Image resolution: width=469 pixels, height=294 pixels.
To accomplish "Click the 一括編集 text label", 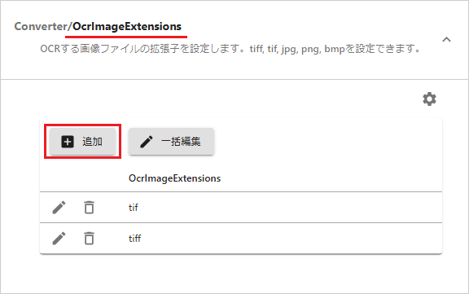I will pos(181,142).
